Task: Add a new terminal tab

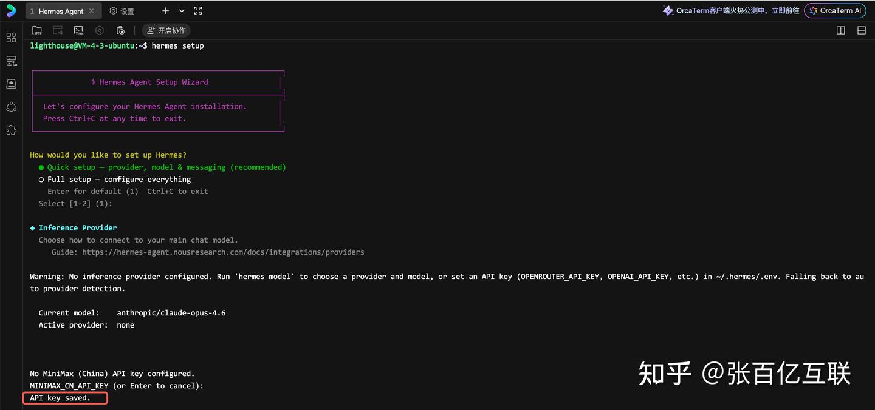Action: tap(165, 11)
